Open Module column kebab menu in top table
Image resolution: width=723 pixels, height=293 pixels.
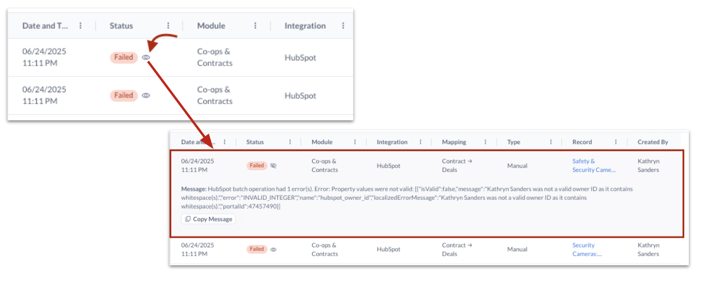tap(256, 26)
